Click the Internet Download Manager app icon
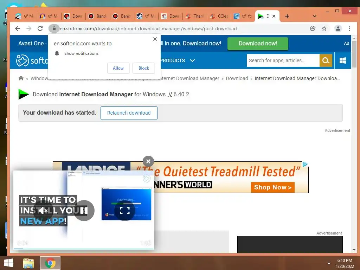 point(24,94)
